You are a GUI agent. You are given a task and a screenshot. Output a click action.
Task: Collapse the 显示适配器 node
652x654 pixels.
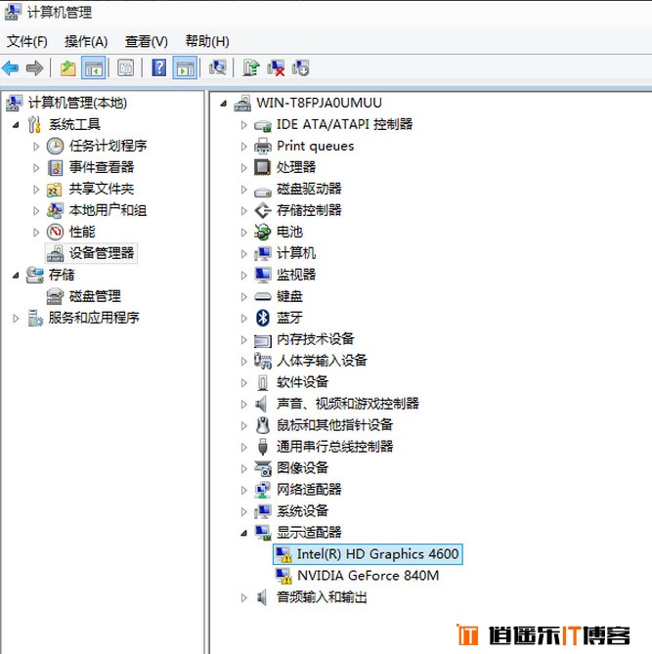[x=244, y=533]
